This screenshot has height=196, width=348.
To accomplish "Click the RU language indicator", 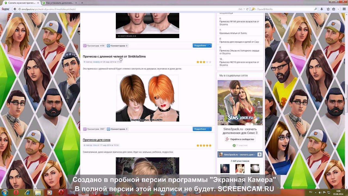I will (311, 192).
